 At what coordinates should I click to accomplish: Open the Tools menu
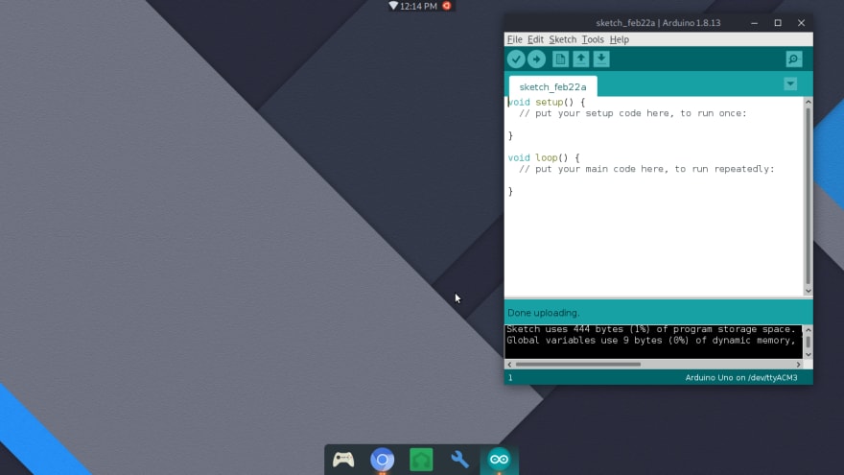pyautogui.click(x=593, y=39)
